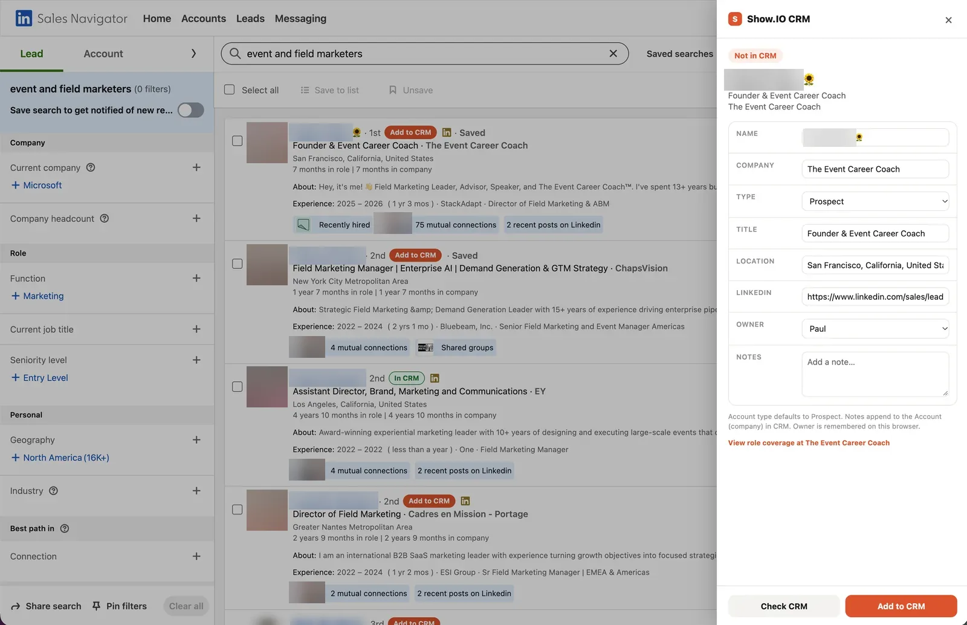Add Connection filter with plus icon

[196, 556]
